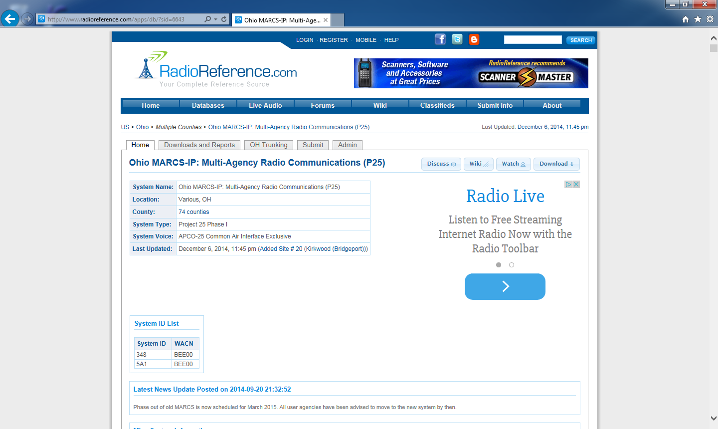Viewport: 718px width, 429px height.
Task: Click the page scrollbar down arrow
Action: pos(714,419)
